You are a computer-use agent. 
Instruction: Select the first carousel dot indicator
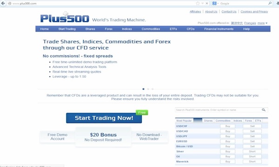pos(143,89)
